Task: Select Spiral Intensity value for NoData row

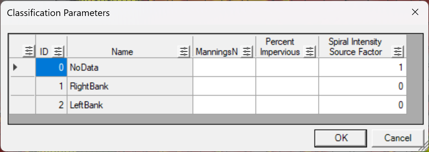Action: (362, 67)
